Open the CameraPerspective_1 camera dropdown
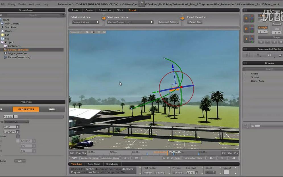This screenshot has width=283, height=177. pyautogui.click(x=130, y=22)
